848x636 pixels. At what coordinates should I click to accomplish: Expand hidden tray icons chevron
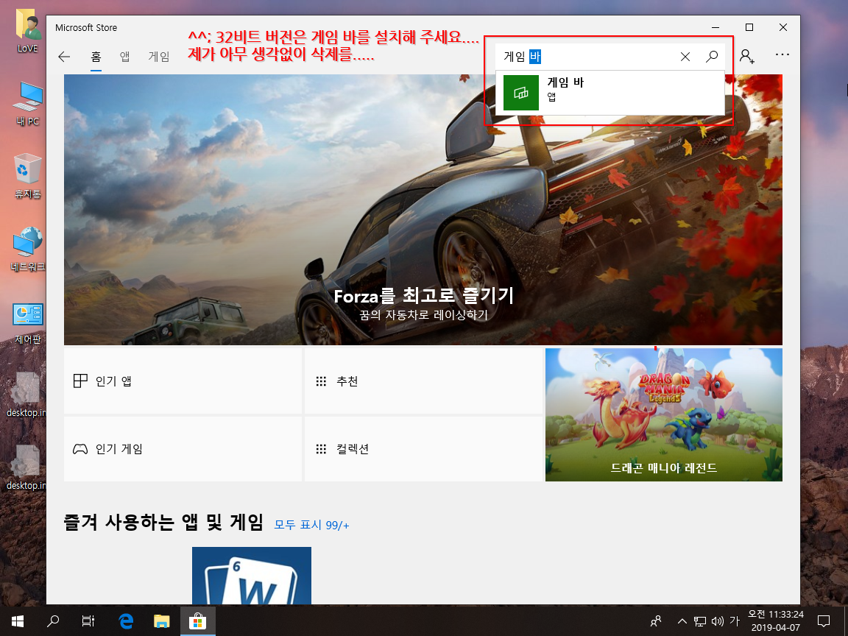(x=682, y=621)
